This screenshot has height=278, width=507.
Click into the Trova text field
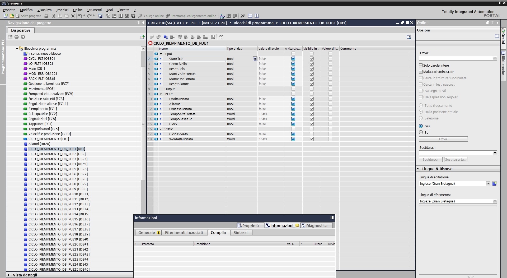click(x=456, y=58)
